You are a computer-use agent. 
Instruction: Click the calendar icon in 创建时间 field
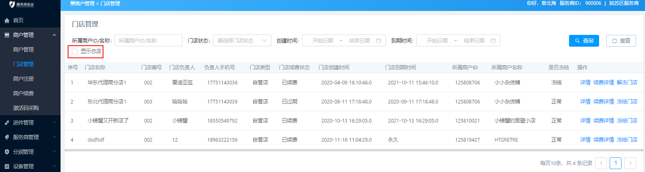[378, 41]
